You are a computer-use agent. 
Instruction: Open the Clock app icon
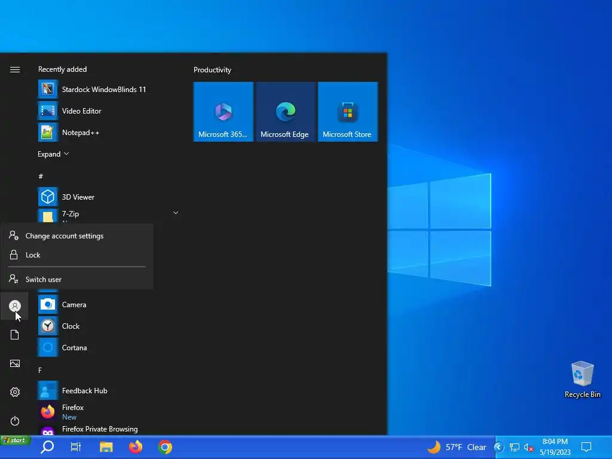pyautogui.click(x=48, y=326)
